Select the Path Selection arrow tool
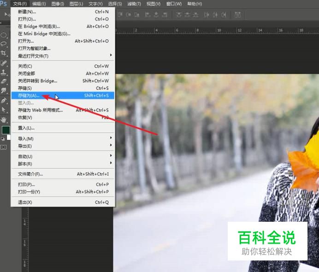 pyautogui.click(x=4, y=110)
